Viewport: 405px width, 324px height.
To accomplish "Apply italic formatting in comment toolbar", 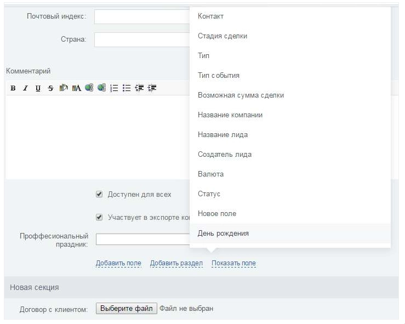I will coord(25,88).
